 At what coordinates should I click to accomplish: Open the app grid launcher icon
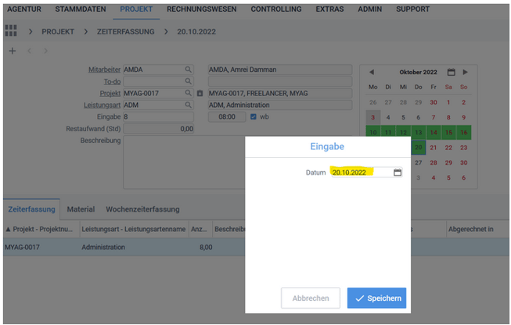11,30
